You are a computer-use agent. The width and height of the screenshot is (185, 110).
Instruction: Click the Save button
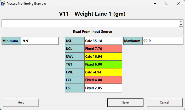pos(125,102)
